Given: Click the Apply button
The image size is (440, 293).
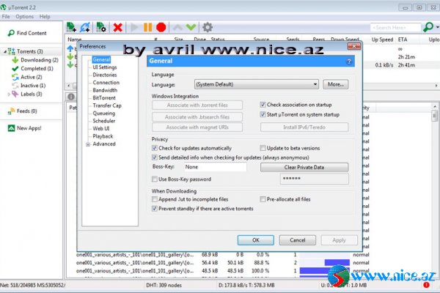Looking at the screenshot, I should point(339,240).
